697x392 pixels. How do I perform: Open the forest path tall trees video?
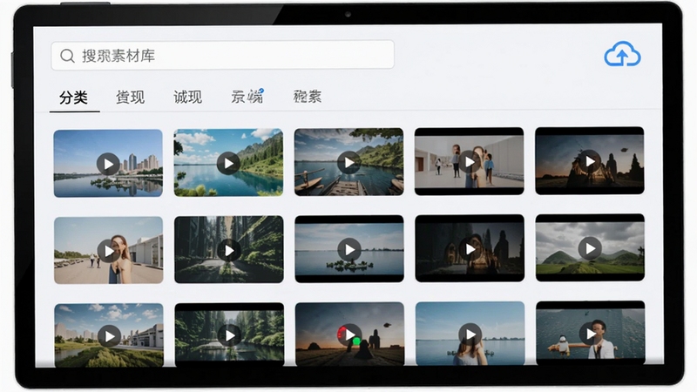(229, 250)
